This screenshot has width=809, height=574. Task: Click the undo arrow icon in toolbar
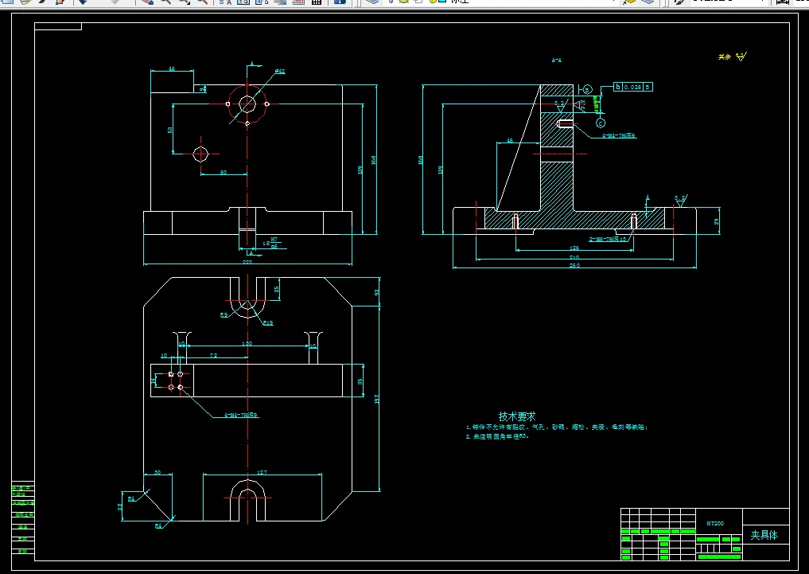coord(82,2)
